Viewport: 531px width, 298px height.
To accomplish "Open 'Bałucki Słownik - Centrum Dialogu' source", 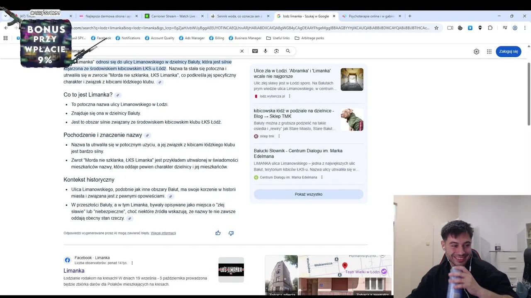I will [298, 154].
